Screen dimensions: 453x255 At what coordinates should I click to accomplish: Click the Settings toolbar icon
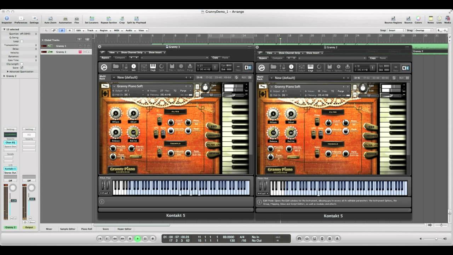click(34, 20)
